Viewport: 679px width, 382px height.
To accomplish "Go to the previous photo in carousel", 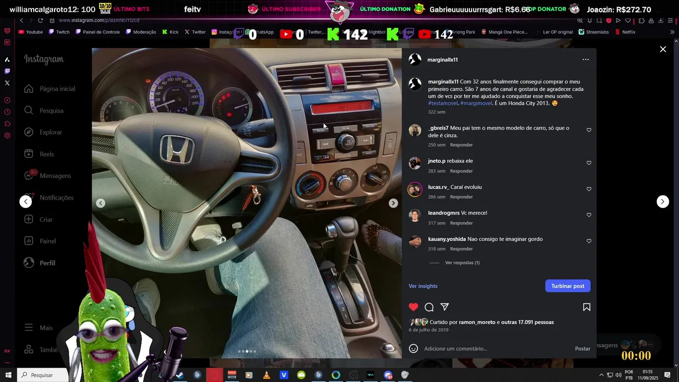I will [100, 203].
